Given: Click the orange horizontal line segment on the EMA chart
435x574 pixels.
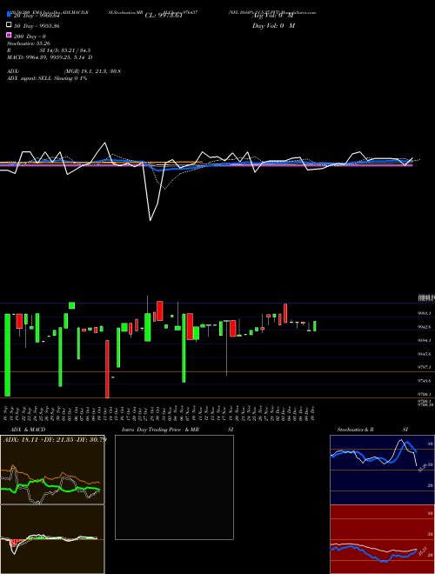Looking at the screenshot, I should tap(101, 162).
